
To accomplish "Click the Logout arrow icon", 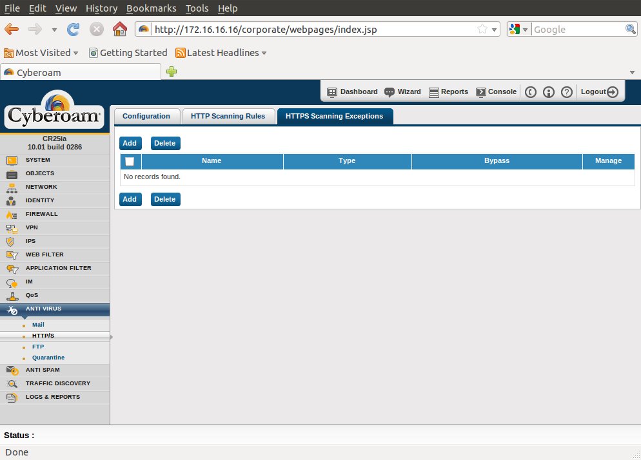I will 613,92.
